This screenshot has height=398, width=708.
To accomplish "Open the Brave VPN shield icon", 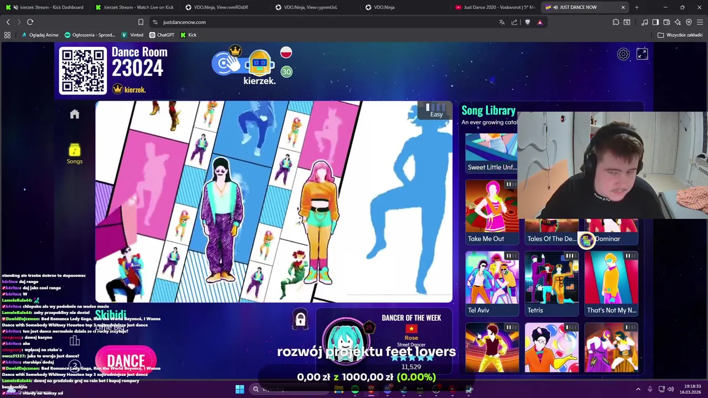I will [x=689, y=22].
